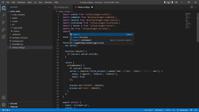This screenshot has height=112, width=199.
Task: Click UTF-8 encoding status
Action: (168, 110)
